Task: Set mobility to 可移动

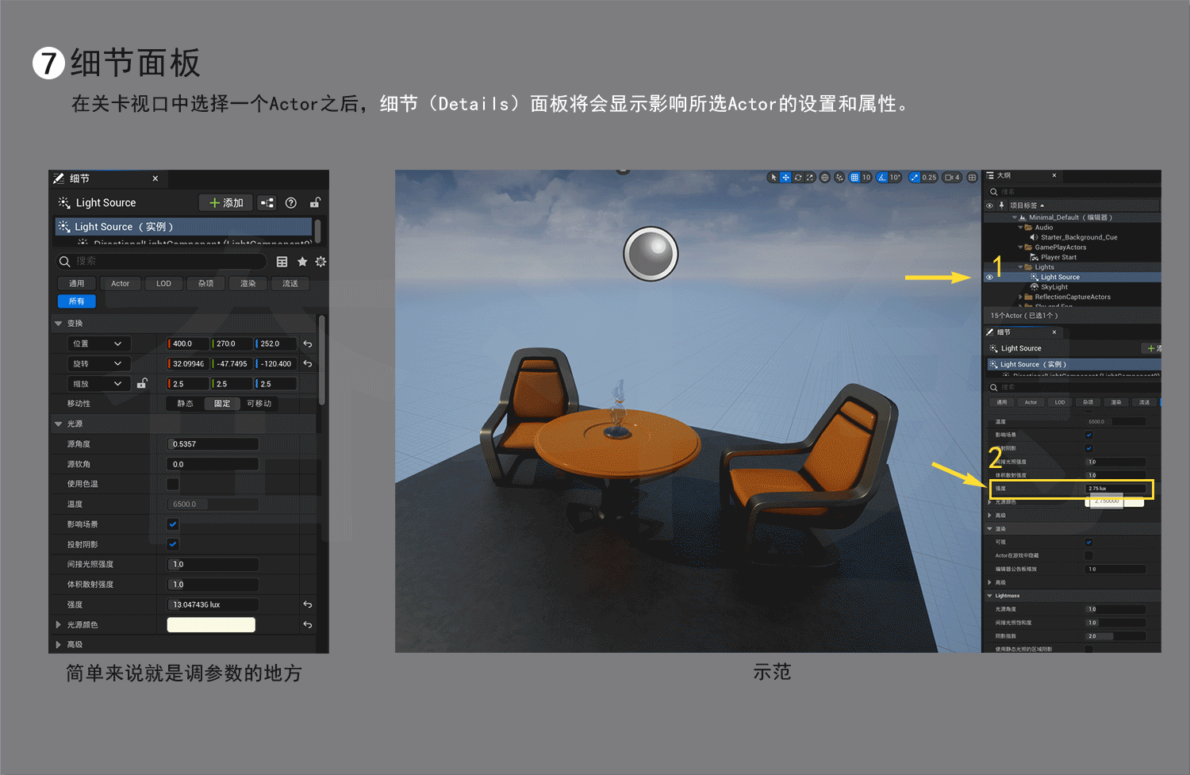Action: (x=259, y=404)
